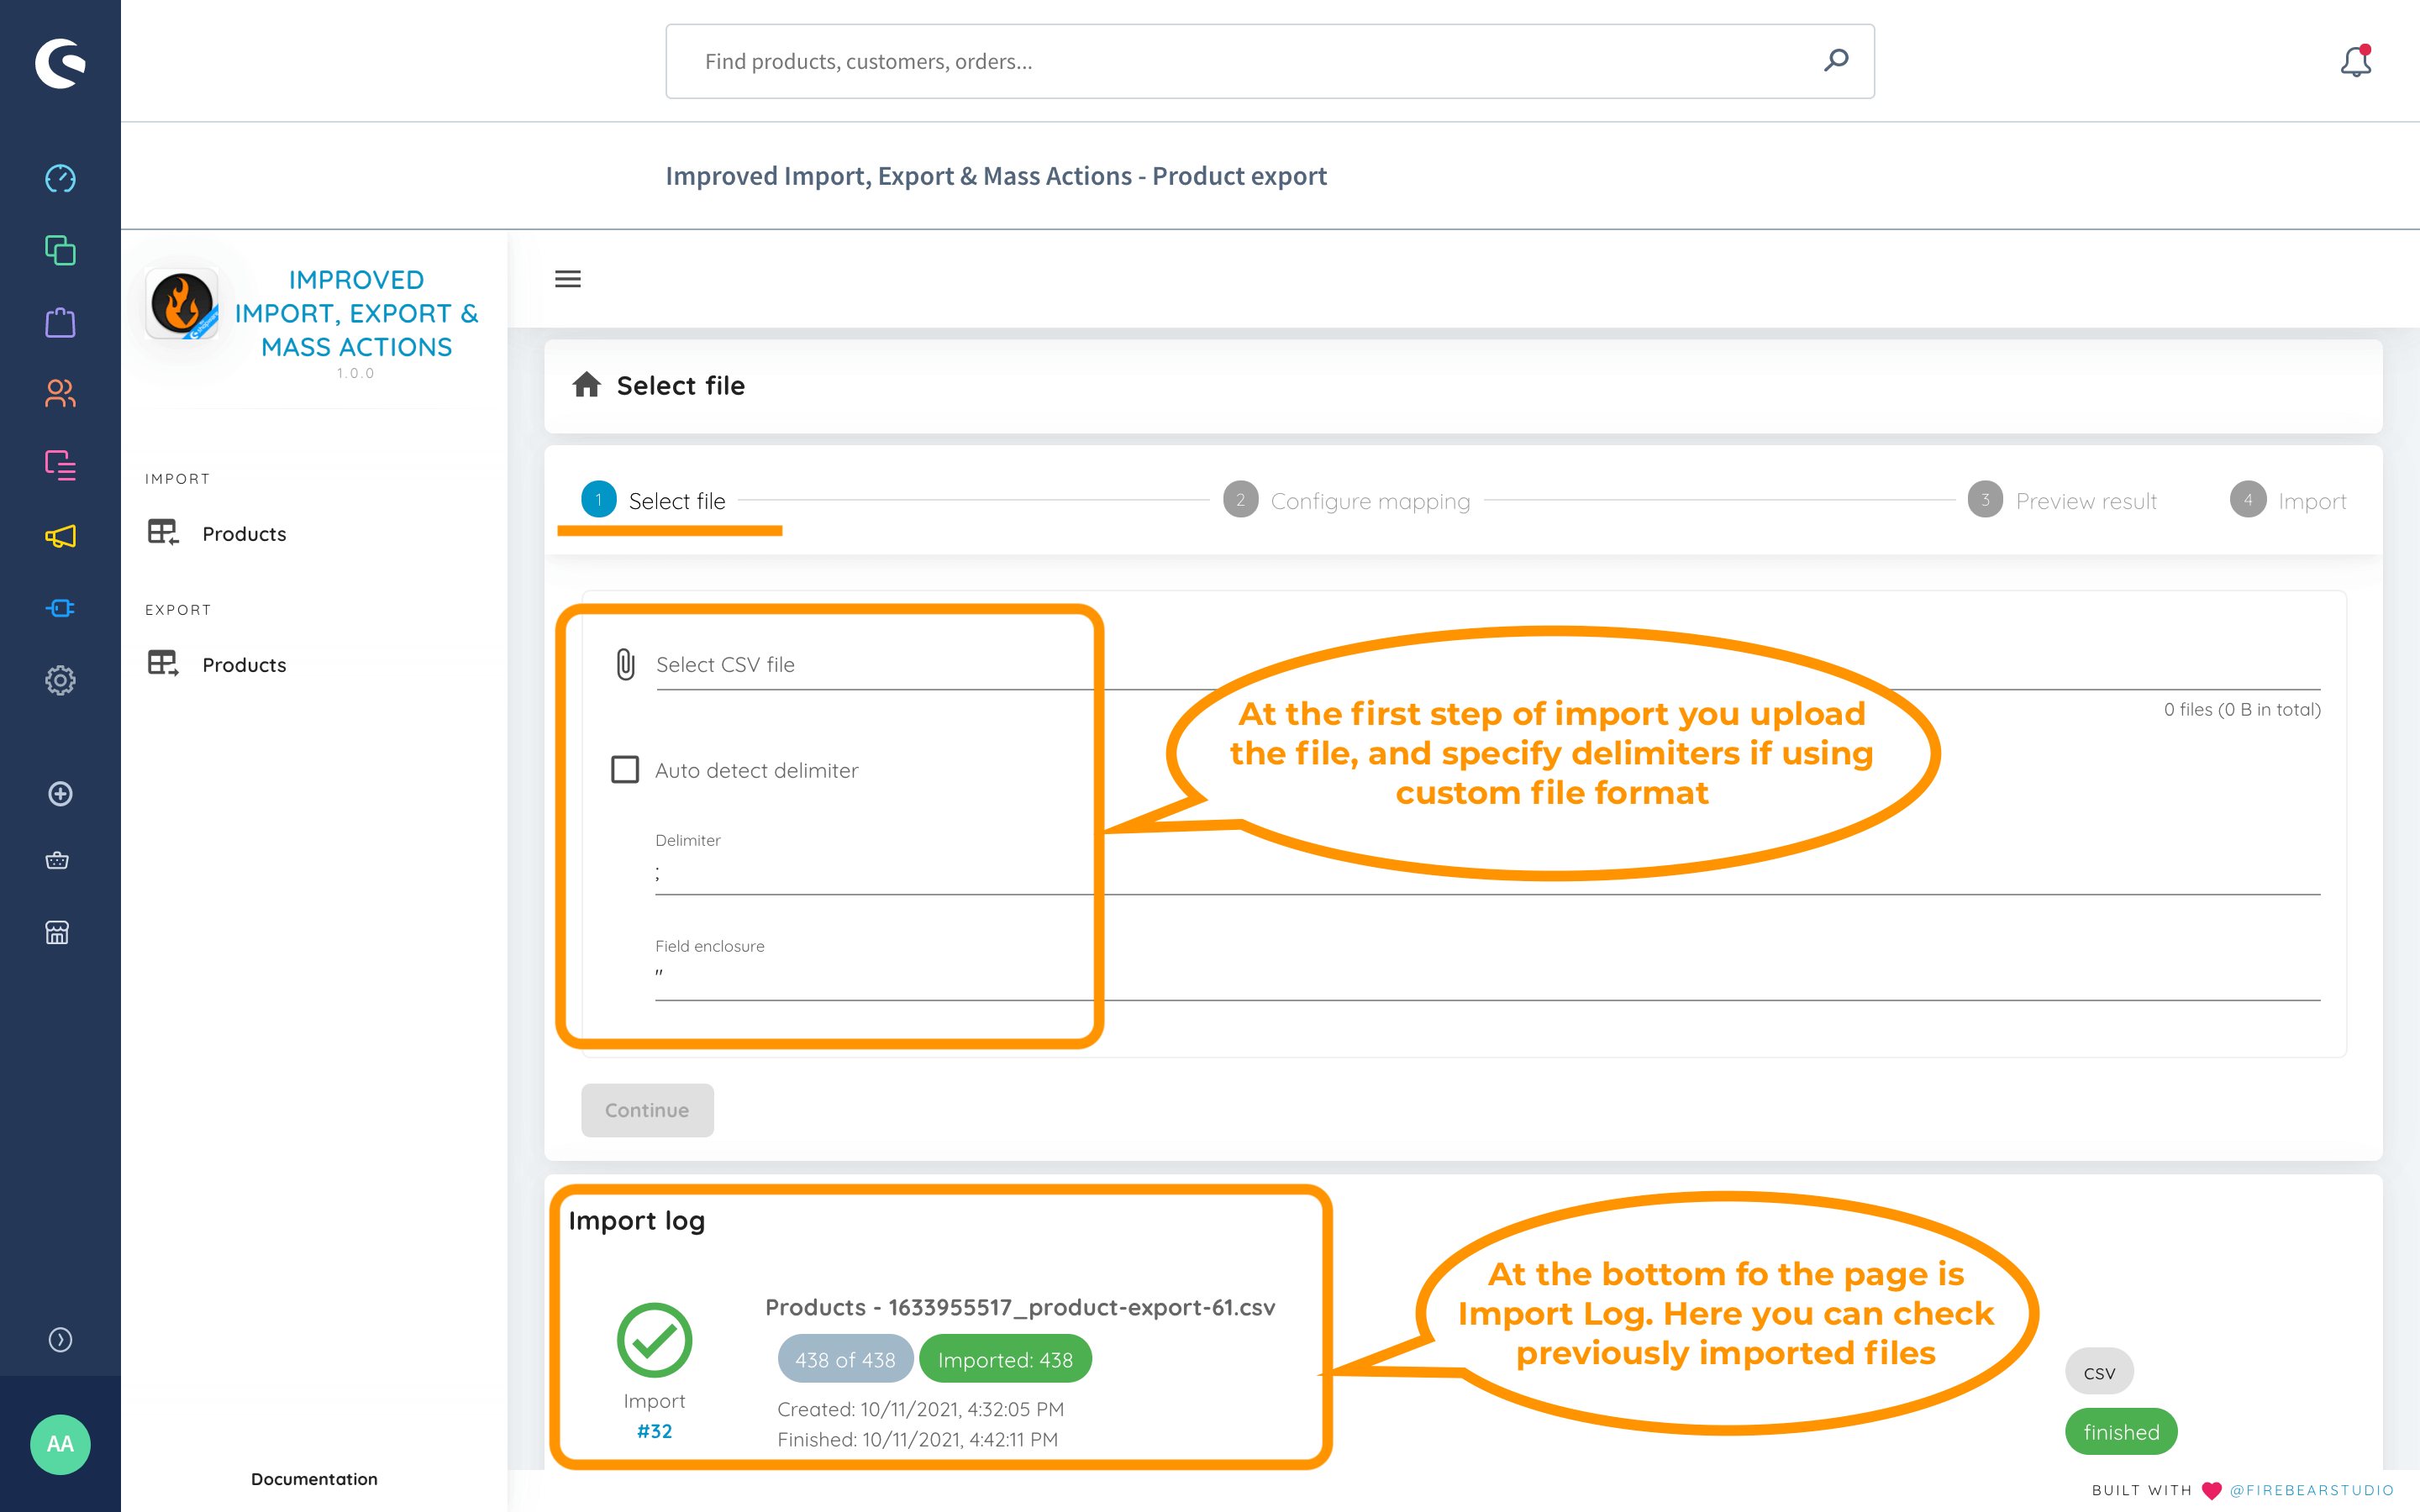Open the Orders shopping bag icon

[x=60, y=322]
